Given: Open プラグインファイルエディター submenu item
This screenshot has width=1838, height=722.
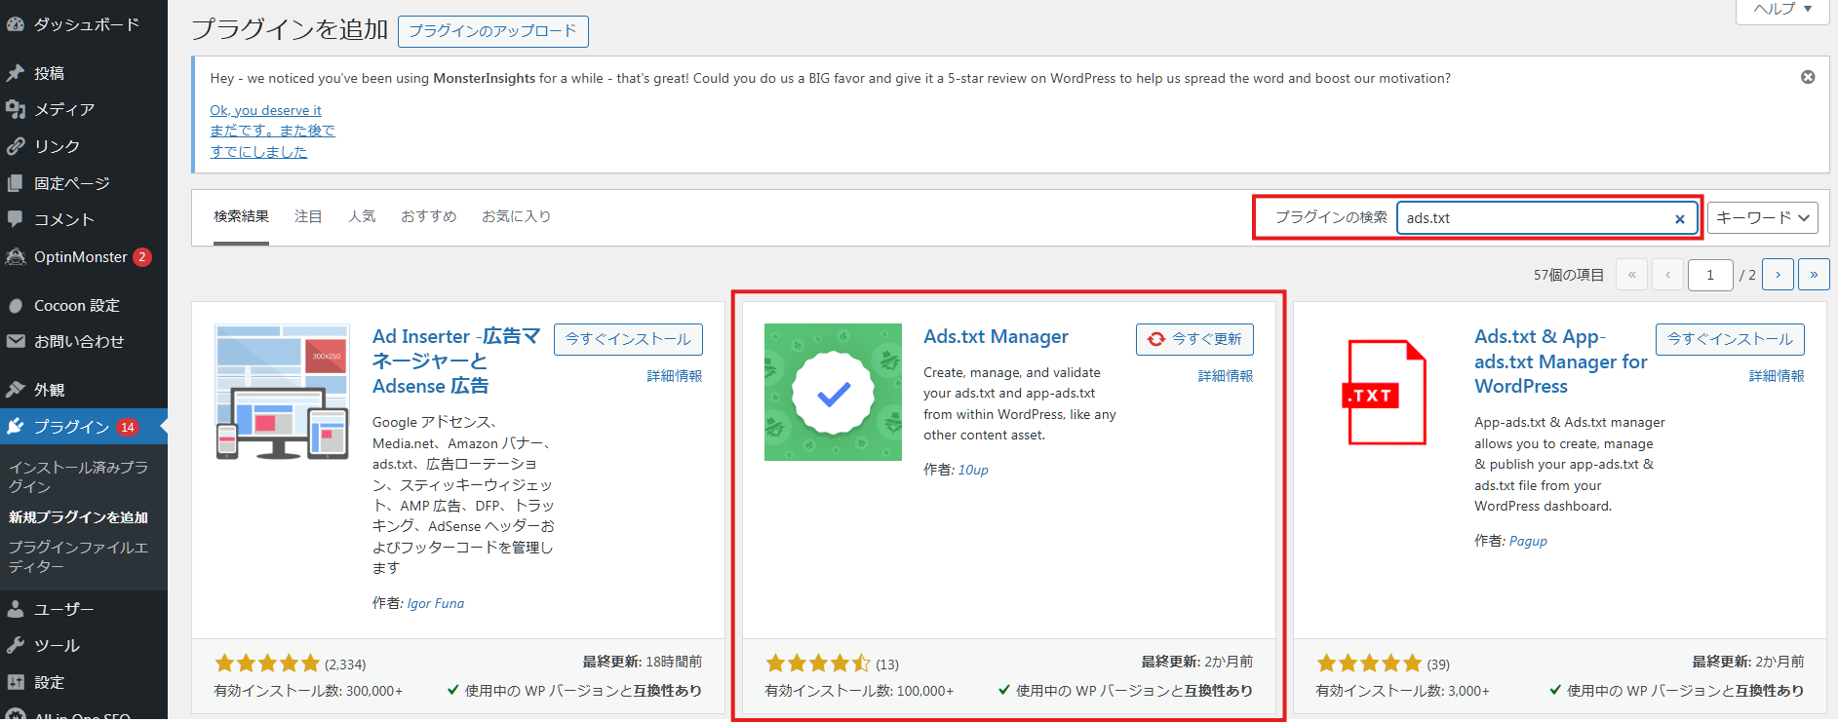Looking at the screenshot, I should 79,556.
